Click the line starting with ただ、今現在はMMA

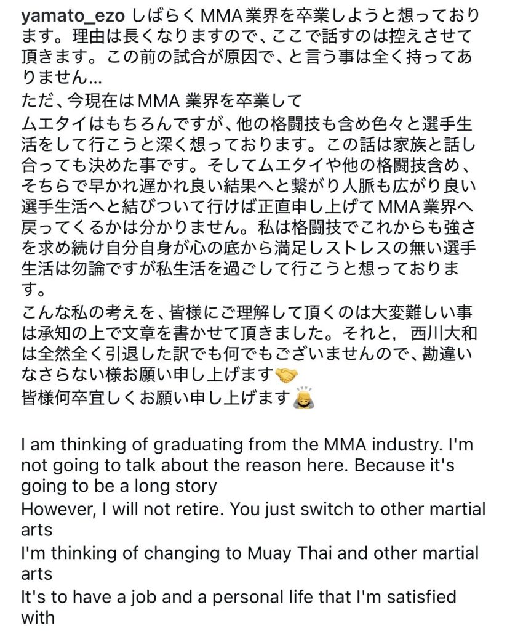pos(161,101)
